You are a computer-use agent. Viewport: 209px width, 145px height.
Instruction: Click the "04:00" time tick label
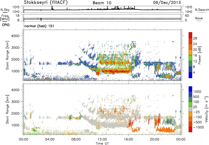tap(50, 140)
